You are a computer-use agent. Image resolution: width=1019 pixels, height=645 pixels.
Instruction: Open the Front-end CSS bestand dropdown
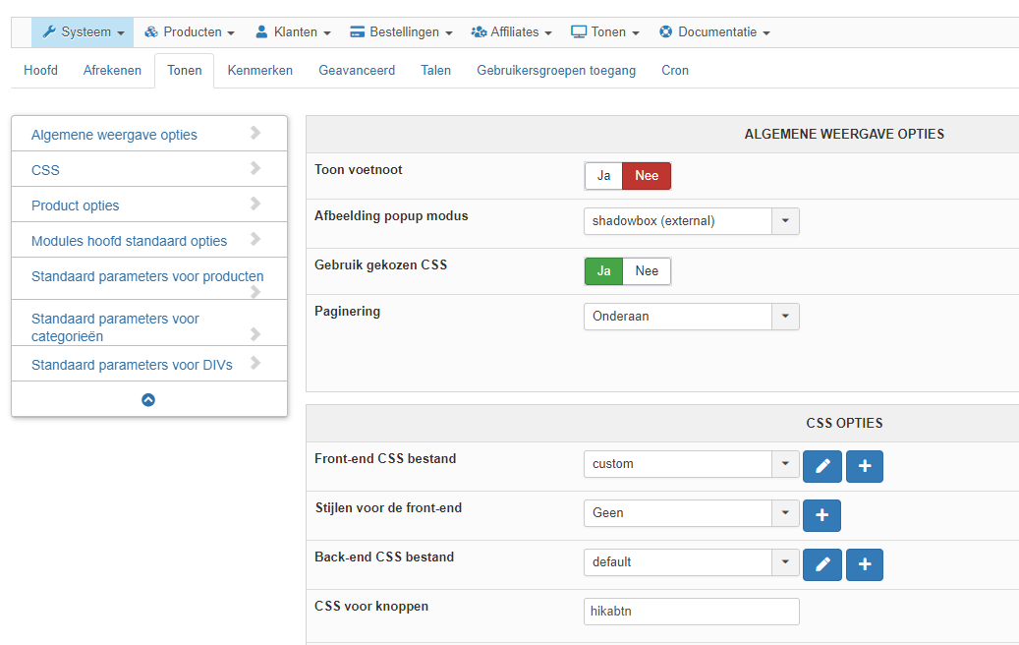click(x=692, y=464)
